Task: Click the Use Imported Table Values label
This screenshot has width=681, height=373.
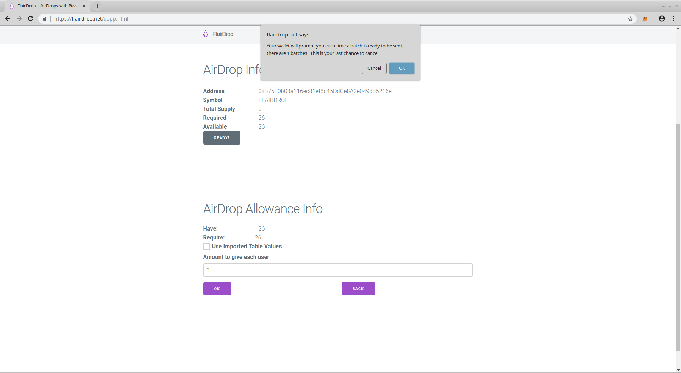Action: [247, 246]
